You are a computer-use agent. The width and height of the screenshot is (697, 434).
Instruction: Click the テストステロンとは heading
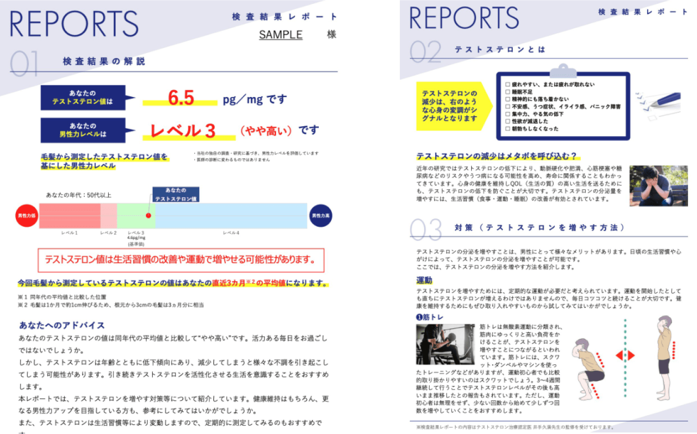[x=500, y=49]
